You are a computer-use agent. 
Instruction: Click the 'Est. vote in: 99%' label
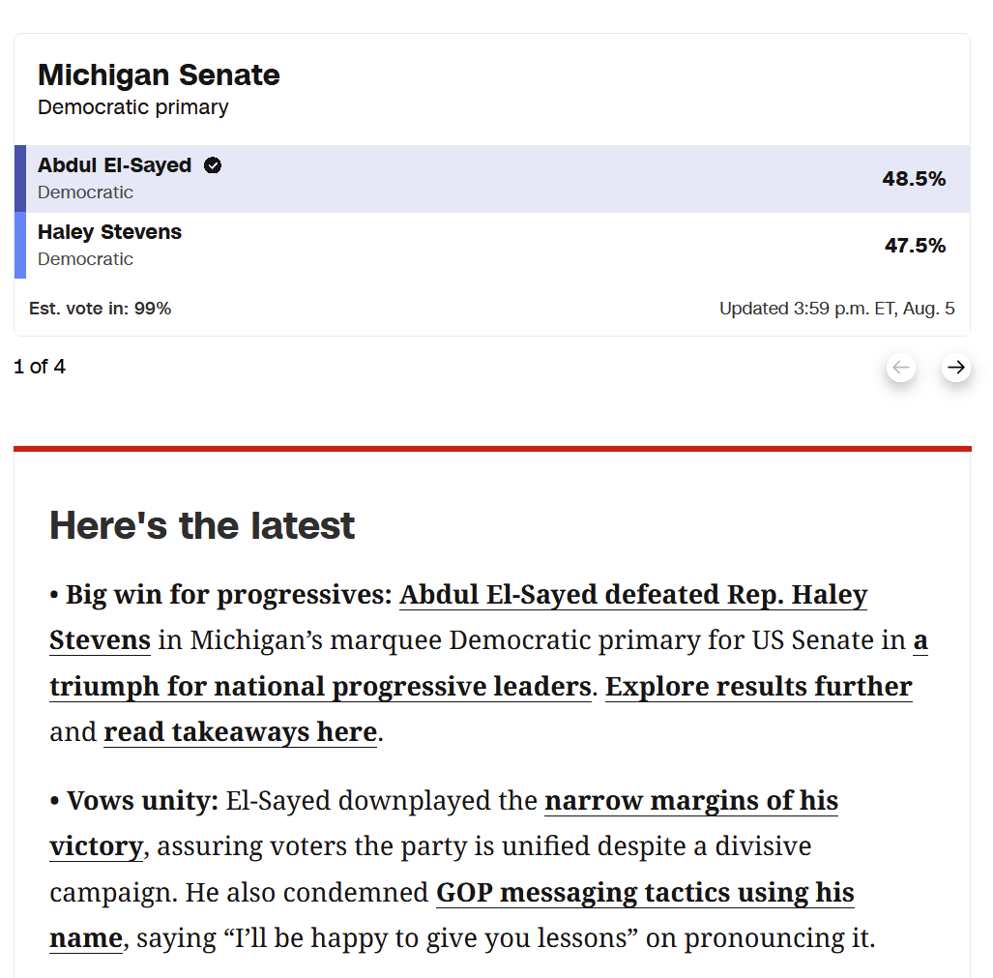tap(100, 309)
